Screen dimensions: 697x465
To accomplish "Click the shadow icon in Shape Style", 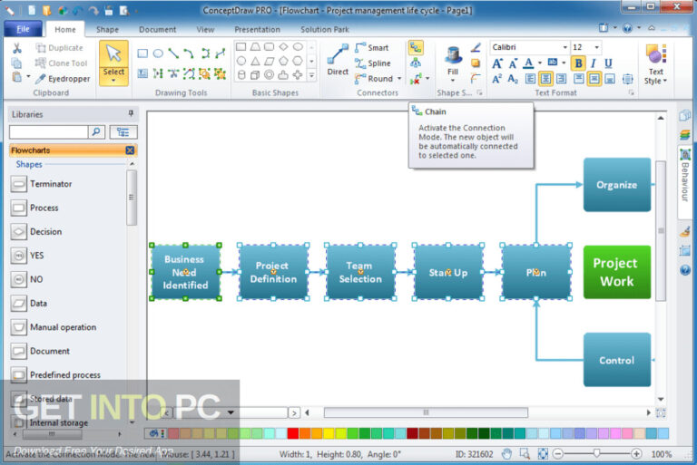I will 476,63.
